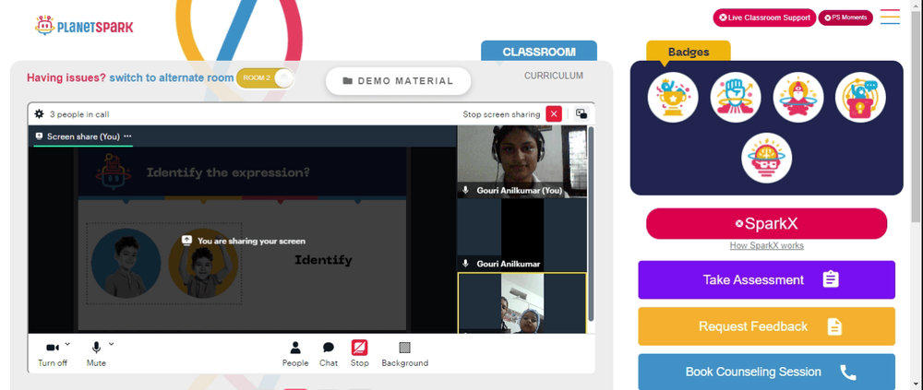
Task: Select the meditating guru badge
Action: coord(797,97)
